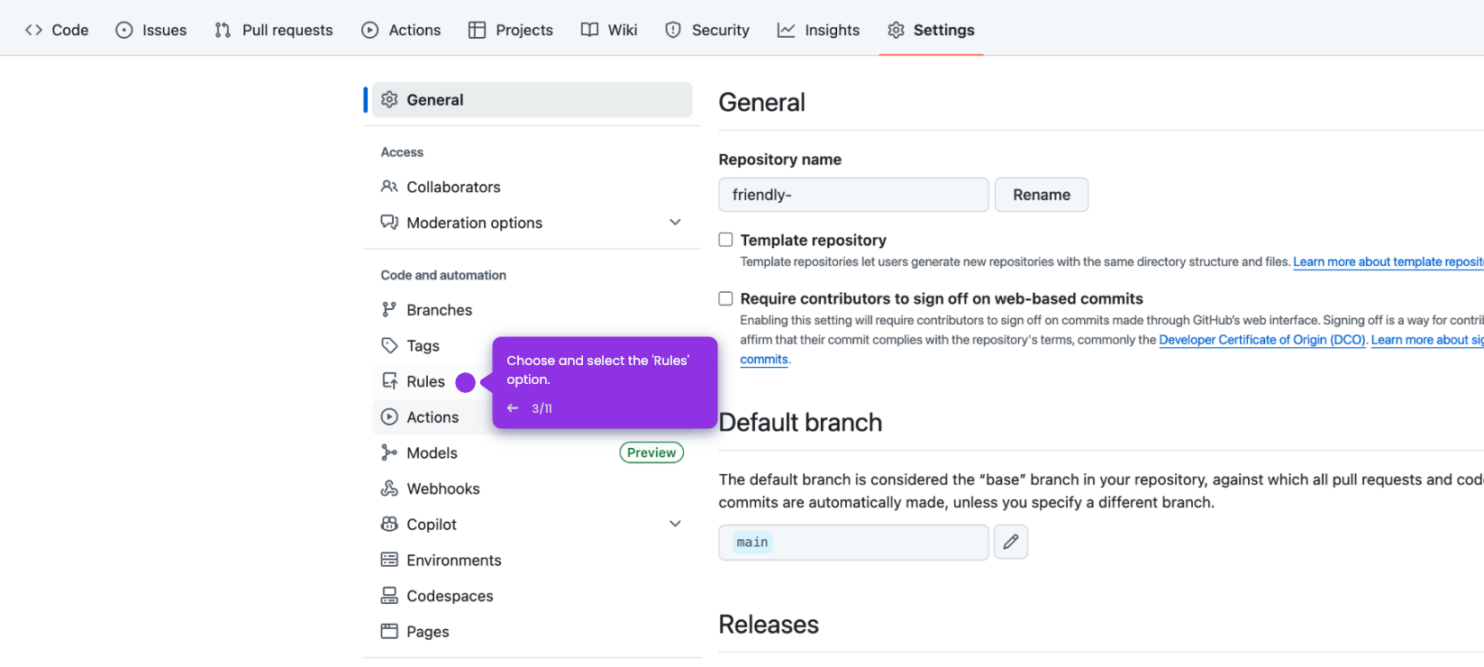Click the Copilot icon in the sidebar

pyautogui.click(x=389, y=524)
